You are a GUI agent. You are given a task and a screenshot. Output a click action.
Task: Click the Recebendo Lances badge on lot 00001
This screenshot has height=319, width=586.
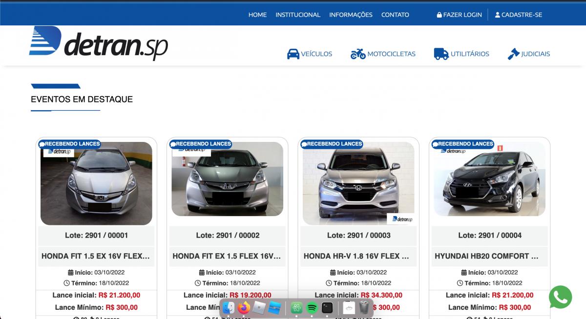click(x=69, y=144)
